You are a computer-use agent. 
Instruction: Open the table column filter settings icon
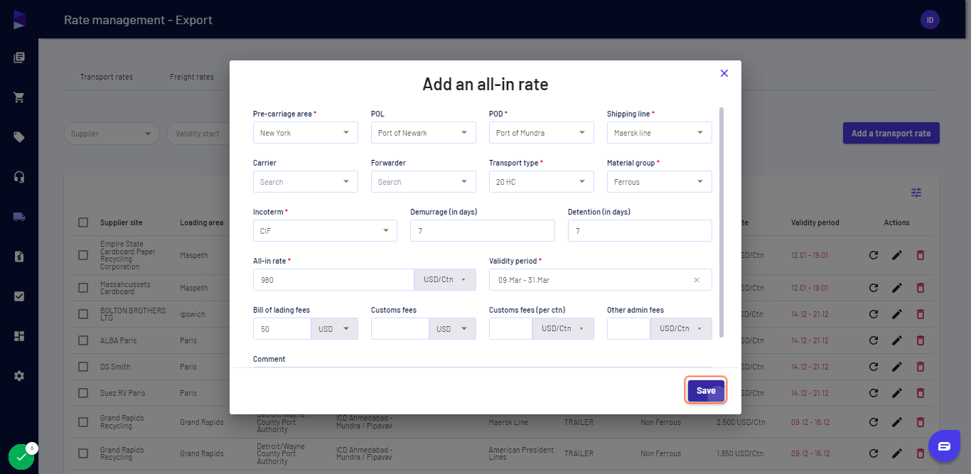[916, 193]
